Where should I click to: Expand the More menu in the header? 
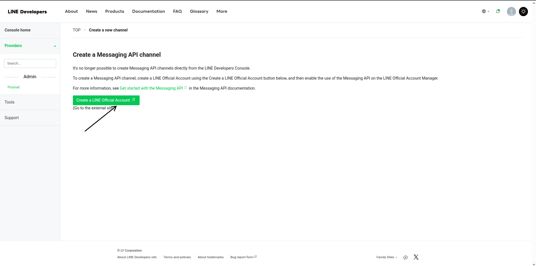(x=222, y=11)
